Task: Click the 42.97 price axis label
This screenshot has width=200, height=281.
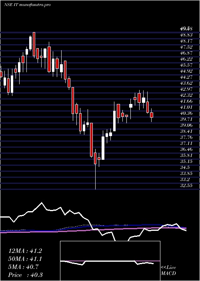Action: pyautogui.click(x=186, y=89)
